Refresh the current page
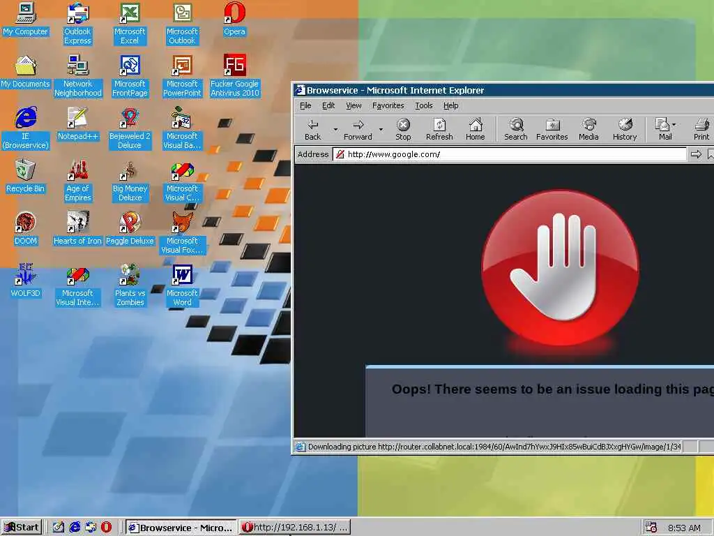 (439, 129)
